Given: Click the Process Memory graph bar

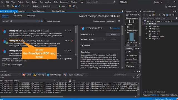Looking at the screenshot, I should pos(132,37).
